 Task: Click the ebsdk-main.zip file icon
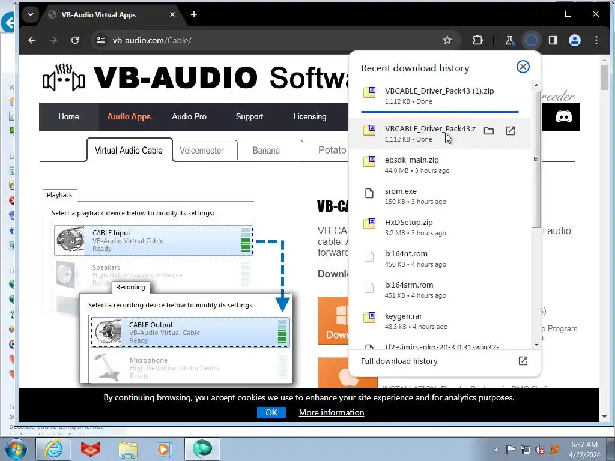pos(369,161)
